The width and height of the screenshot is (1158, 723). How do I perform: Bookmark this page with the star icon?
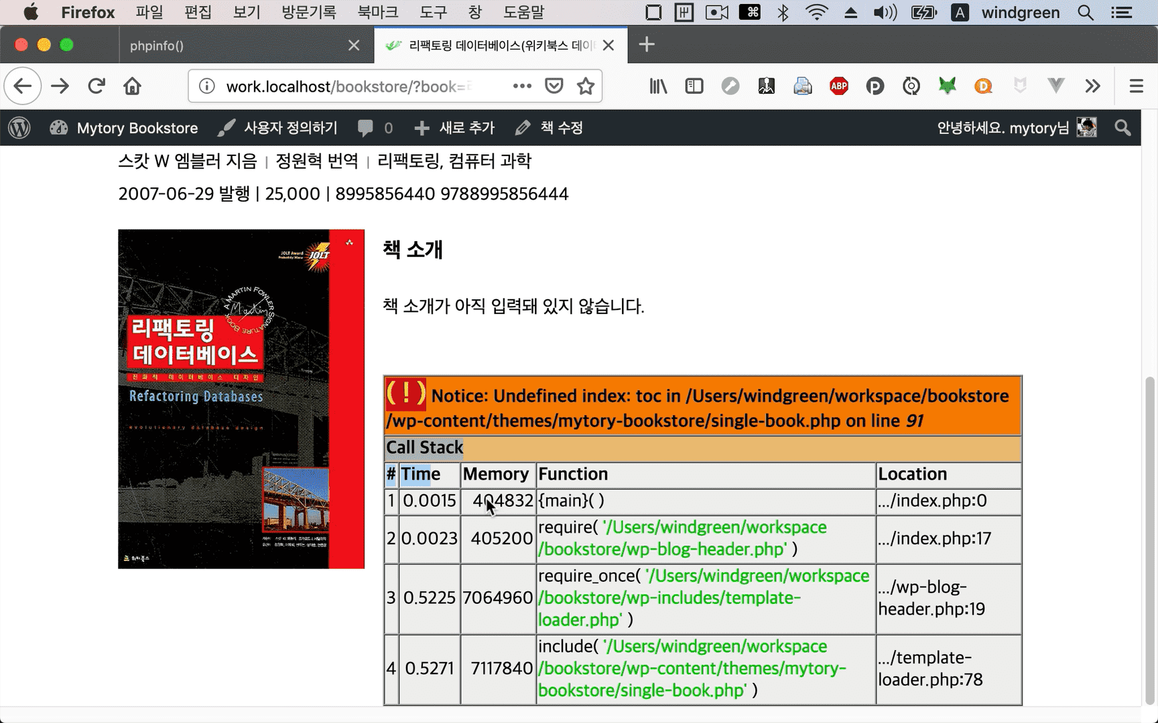pyautogui.click(x=586, y=86)
